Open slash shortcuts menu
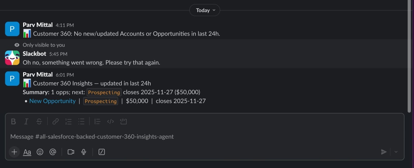Screen dimensions: 414x168 tap(102, 152)
